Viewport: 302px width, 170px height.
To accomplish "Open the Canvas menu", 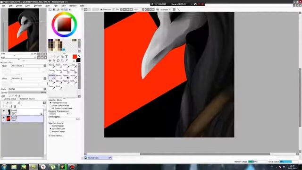I will [x=19, y=6].
